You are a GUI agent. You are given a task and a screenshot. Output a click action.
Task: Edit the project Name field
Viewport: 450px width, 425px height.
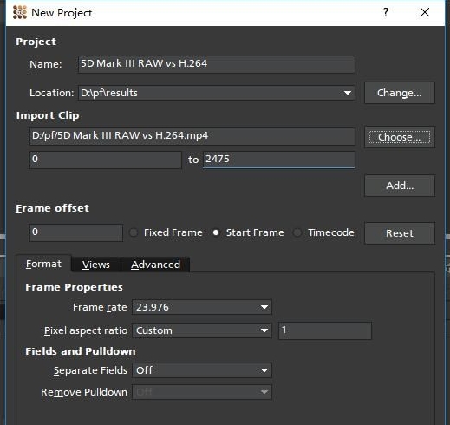[x=217, y=64]
